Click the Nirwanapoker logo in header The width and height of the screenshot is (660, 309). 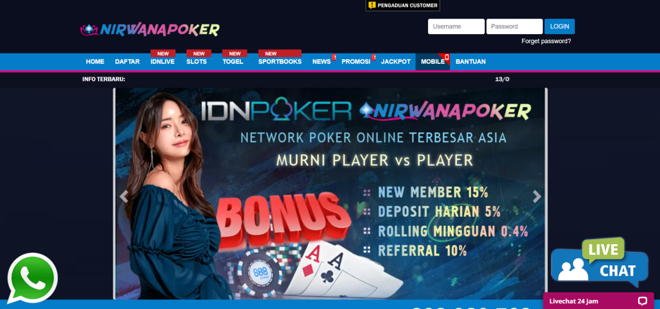click(150, 30)
